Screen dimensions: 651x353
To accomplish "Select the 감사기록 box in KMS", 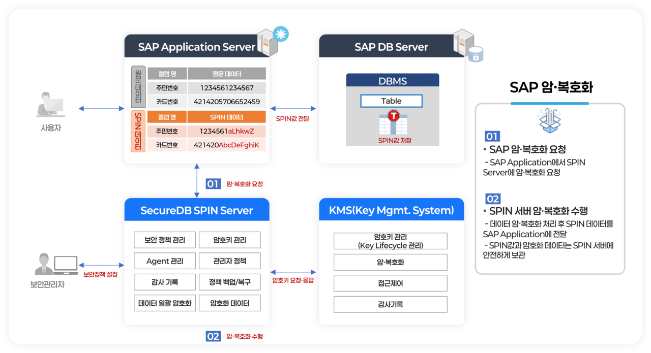I will coord(391,304).
